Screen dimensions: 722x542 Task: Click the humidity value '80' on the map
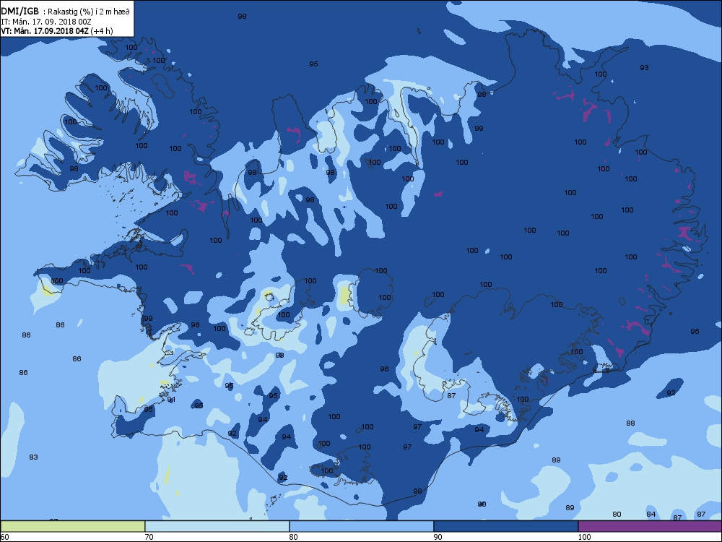coord(617,515)
